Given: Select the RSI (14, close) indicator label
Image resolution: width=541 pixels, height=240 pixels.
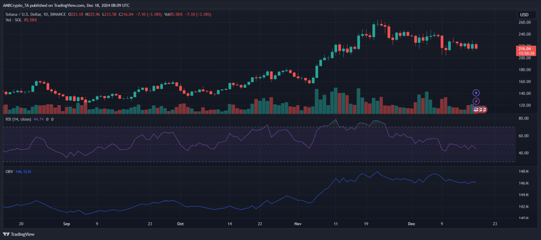Looking at the screenshot, I should point(18,119).
